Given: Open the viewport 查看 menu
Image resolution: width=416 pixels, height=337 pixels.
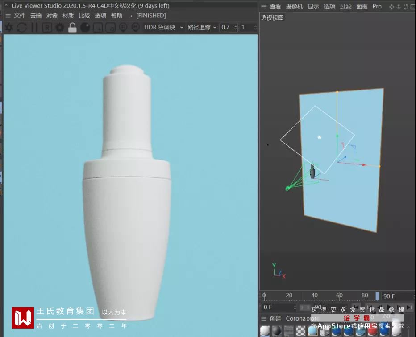Looking at the screenshot, I should tap(275, 6).
